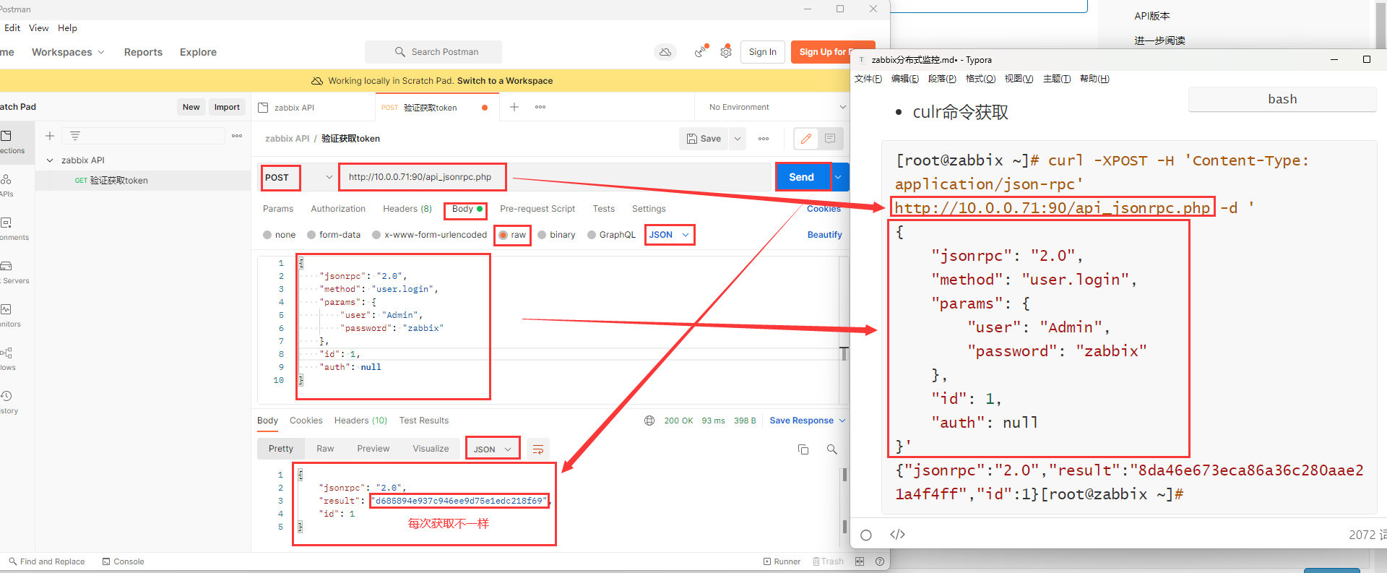This screenshot has width=1387, height=573.
Task: Open request body JSON format dropdown
Action: click(669, 235)
